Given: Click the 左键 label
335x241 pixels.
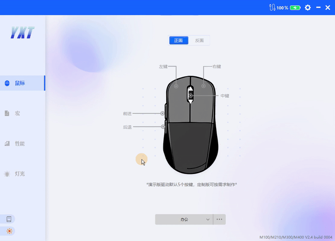Looking at the screenshot, I should click(163, 67).
